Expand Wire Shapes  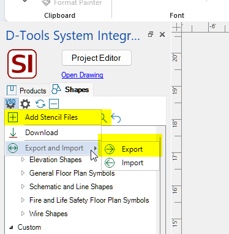click(23, 214)
